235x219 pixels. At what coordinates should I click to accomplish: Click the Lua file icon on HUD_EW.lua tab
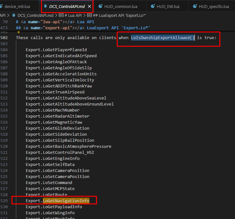click(x=153, y=6)
